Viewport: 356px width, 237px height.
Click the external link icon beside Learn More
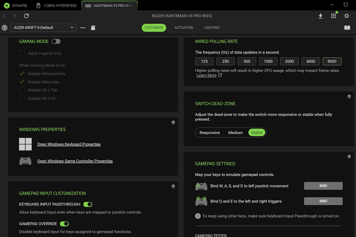point(220,75)
